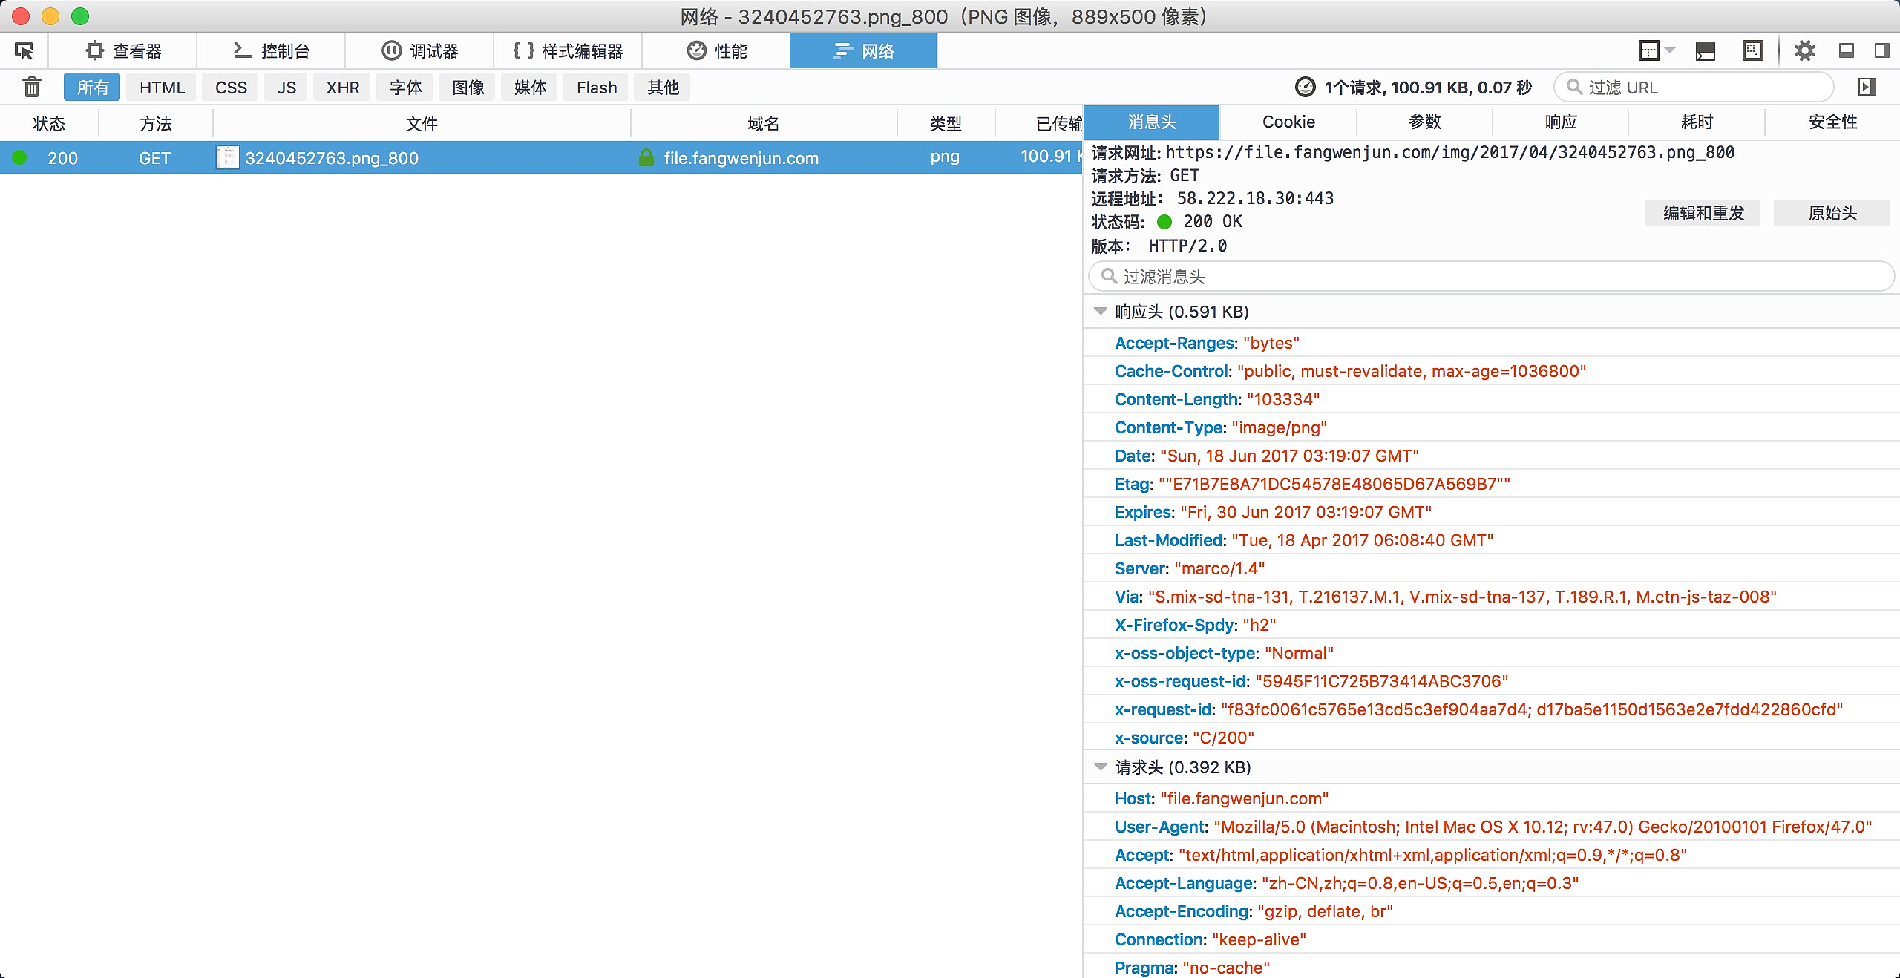Toggle the 图像 filter button
The image size is (1900, 978).
click(x=468, y=88)
